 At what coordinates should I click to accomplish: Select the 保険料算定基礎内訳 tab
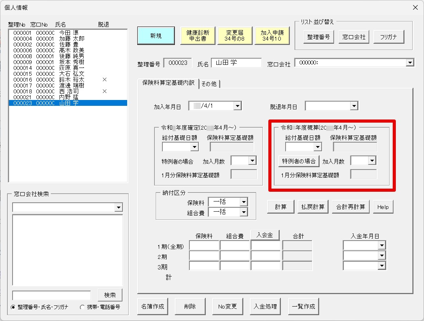coord(169,84)
